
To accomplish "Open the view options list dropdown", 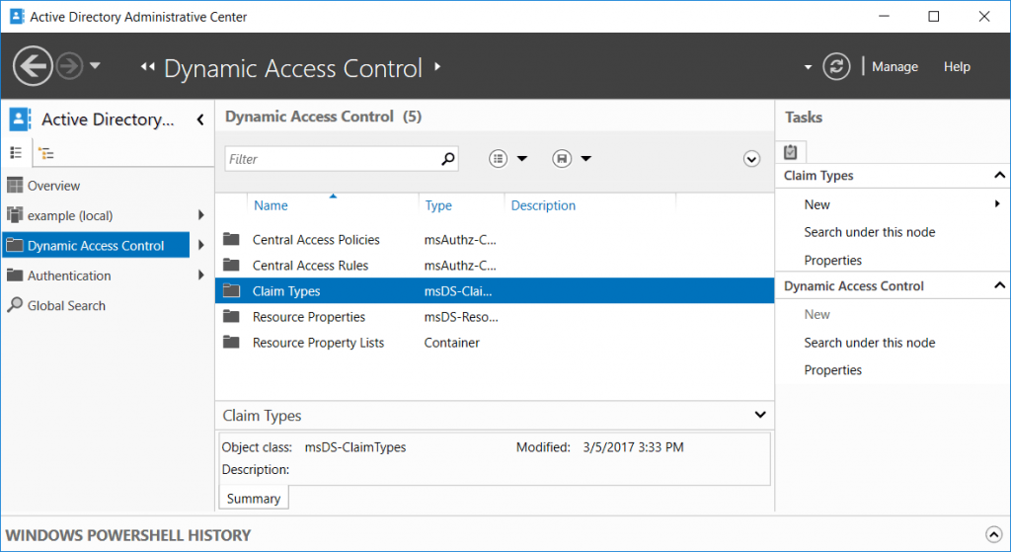I will coord(509,159).
